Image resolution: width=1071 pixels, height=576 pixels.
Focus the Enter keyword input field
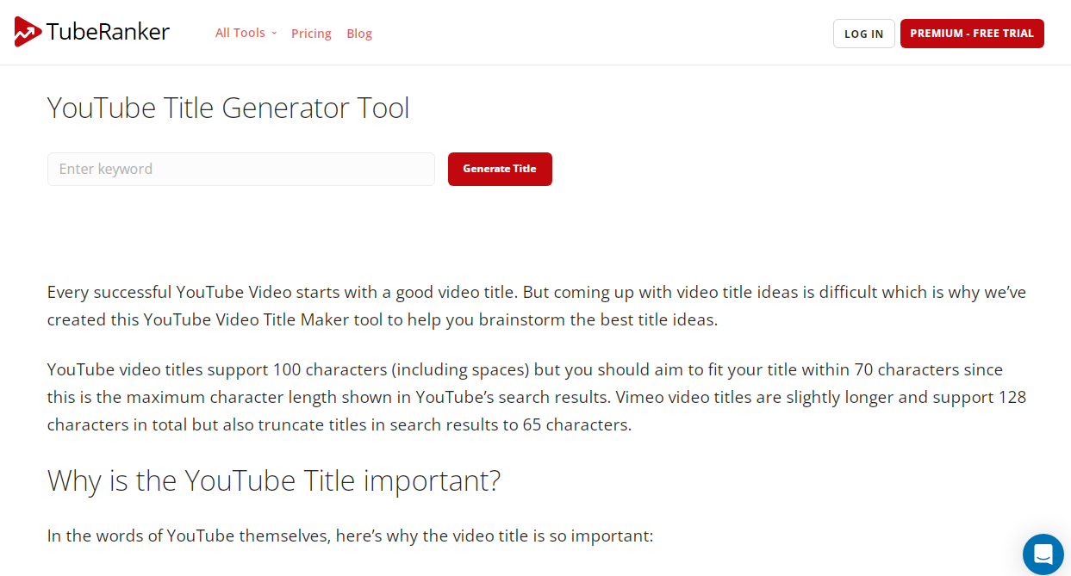tap(241, 169)
